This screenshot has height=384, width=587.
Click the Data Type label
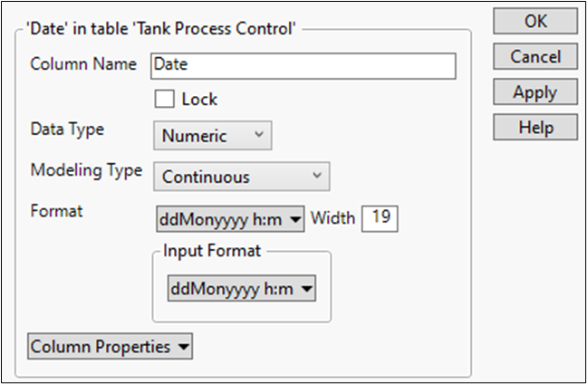pyautogui.click(x=67, y=130)
